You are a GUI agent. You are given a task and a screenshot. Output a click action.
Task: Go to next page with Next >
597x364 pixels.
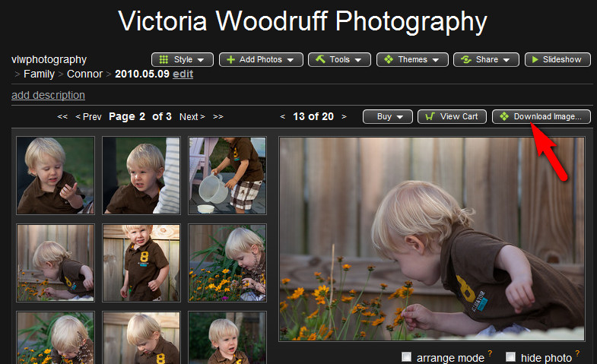click(192, 117)
